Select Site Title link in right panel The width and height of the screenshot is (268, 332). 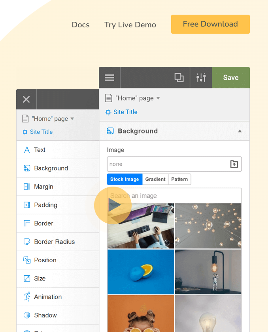125,112
